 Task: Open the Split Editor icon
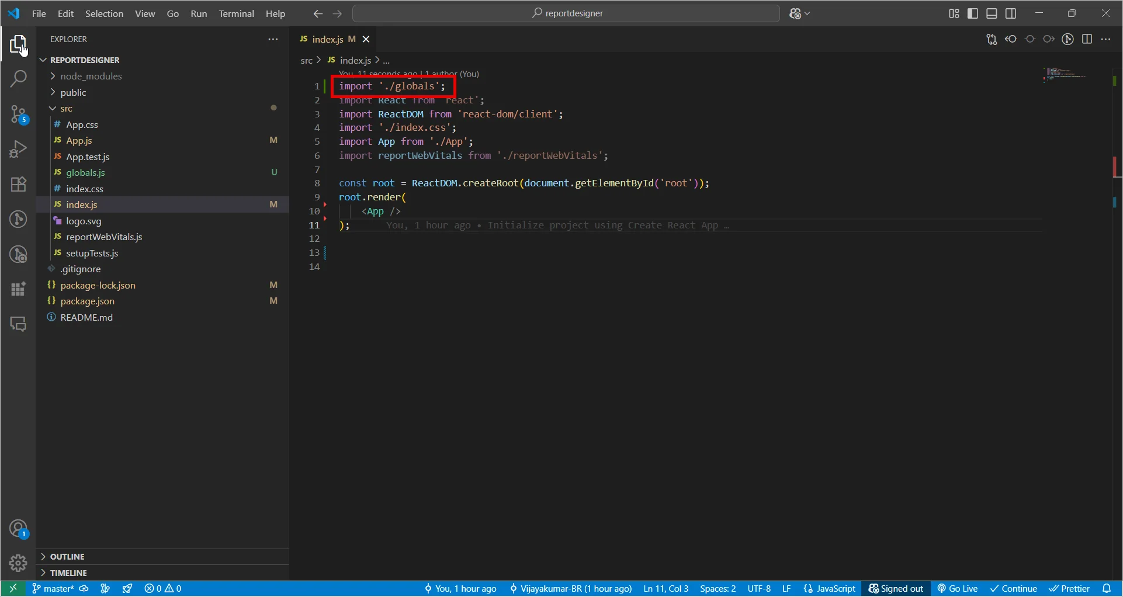pos(1088,39)
